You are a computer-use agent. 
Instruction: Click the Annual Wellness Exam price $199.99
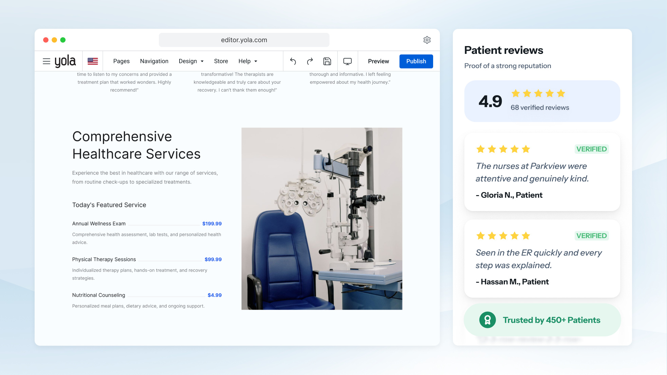click(x=212, y=224)
